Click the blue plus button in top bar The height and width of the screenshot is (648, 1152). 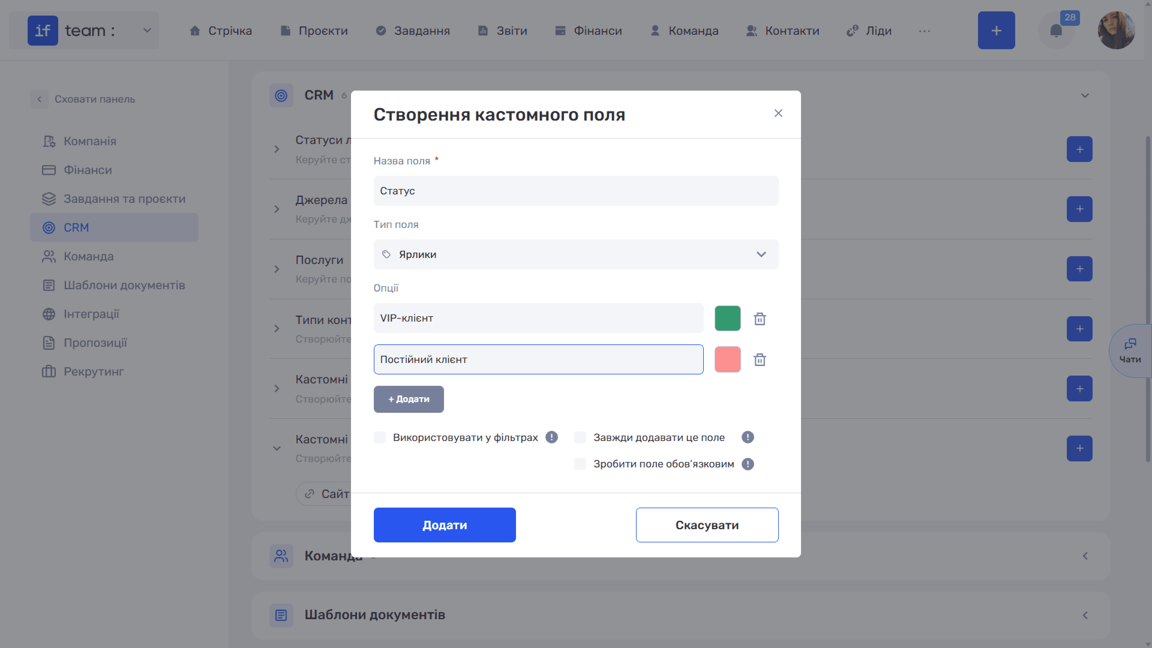996,30
